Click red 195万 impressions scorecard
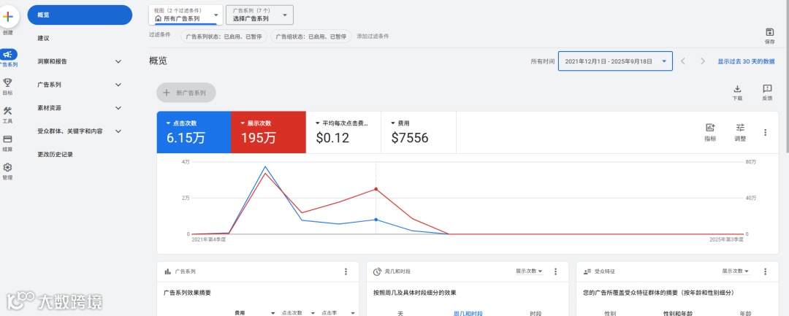This screenshot has width=789, height=316. (x=268, y=132)
